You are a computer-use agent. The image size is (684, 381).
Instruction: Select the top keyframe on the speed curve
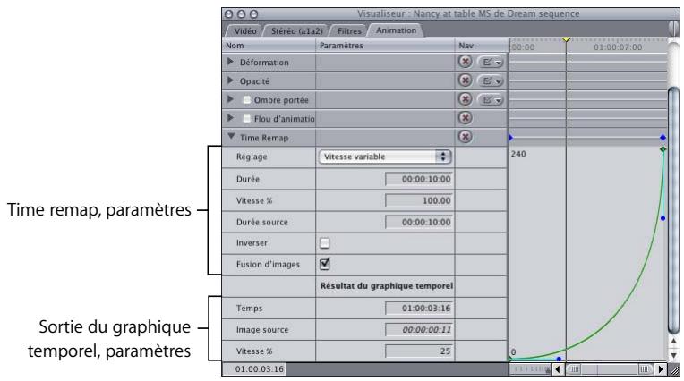pyautogui.click(x=663, y=149)
